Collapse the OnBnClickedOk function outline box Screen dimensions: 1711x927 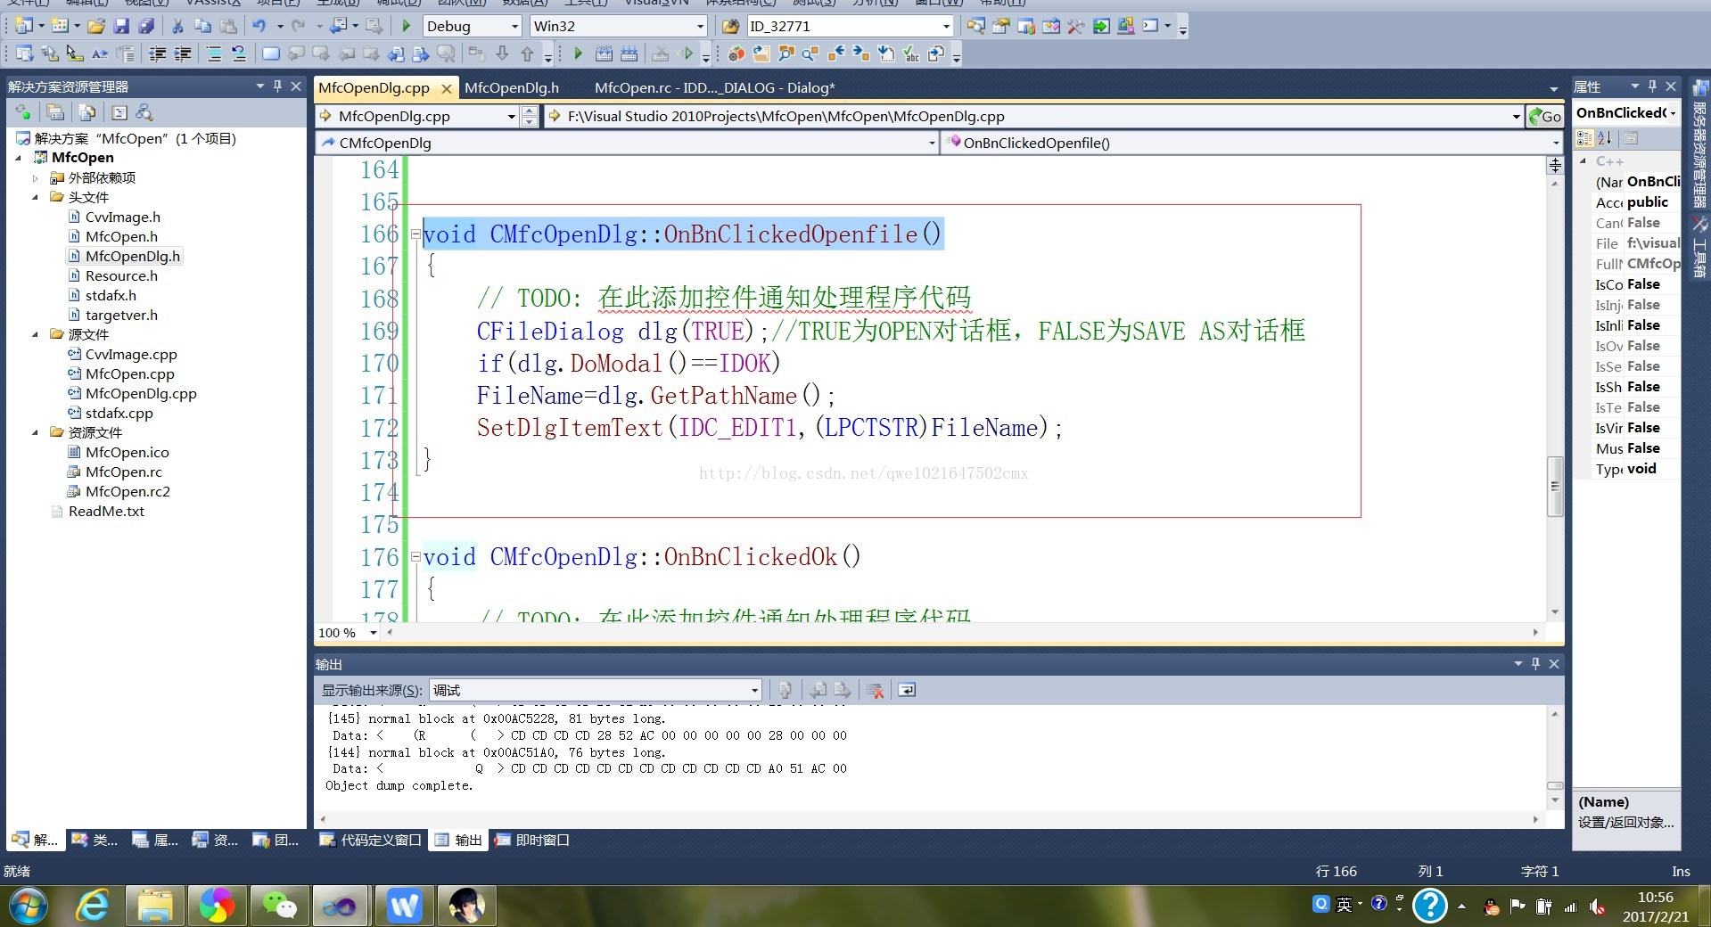point(415,557)
